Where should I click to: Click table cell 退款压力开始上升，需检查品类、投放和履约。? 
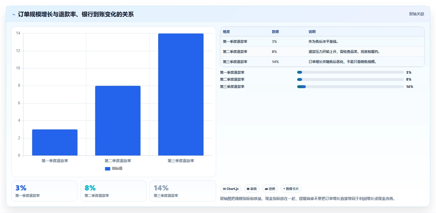(344, 51)
